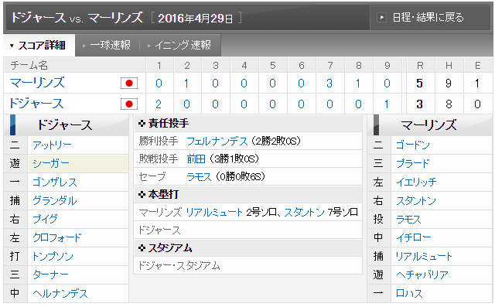
Task: Open リアルミュート home run link
Action: [214, 213]
